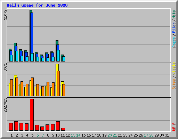Click green weekend day label 20
The width and height of the screenshot is (178, 139).
(110, 135)
